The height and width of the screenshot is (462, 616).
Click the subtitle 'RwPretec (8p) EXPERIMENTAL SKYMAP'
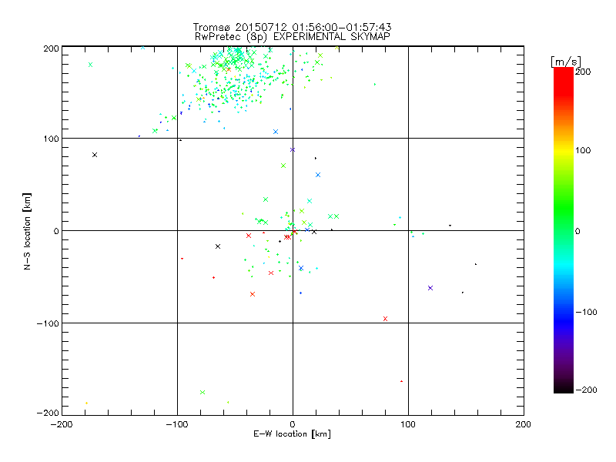(x=293, y=37)
